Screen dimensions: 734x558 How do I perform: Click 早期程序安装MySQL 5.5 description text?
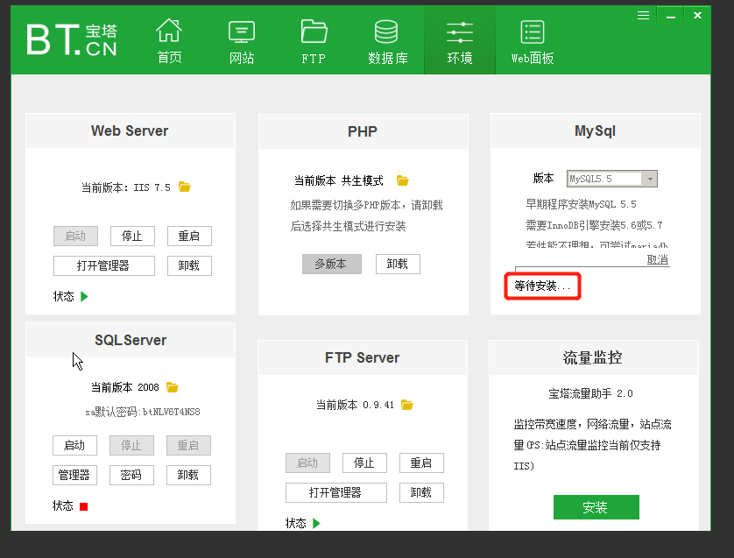[x=581, y=204]
